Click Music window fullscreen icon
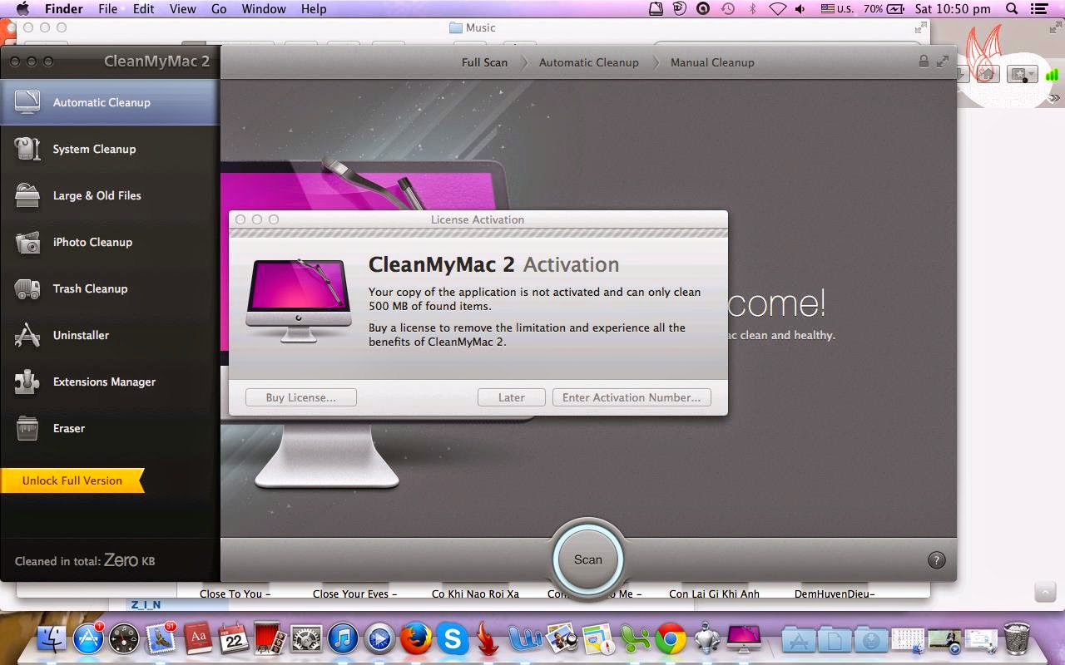 click(x=920, y=27)
